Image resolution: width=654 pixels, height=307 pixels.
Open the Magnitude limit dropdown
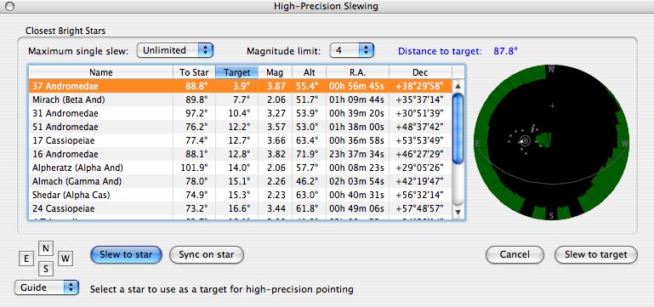tap(352, 50)
